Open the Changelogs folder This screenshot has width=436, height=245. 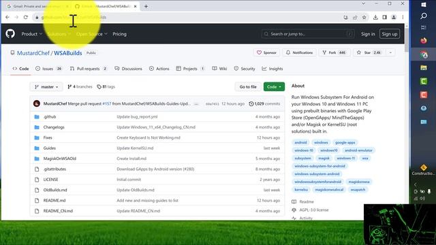tap(54, 127)
